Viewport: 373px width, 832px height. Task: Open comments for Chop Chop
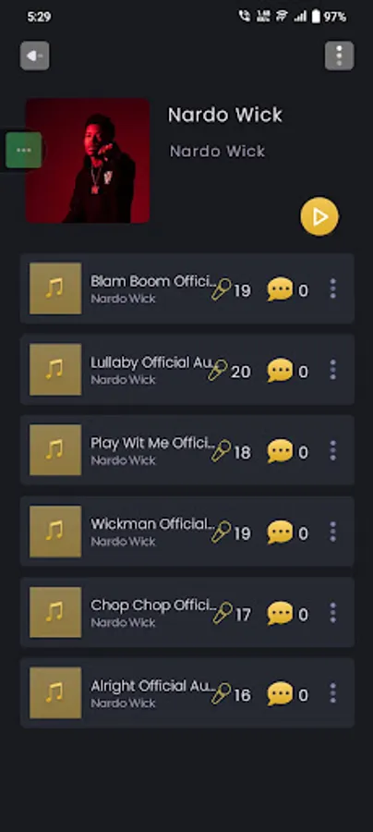281,614
